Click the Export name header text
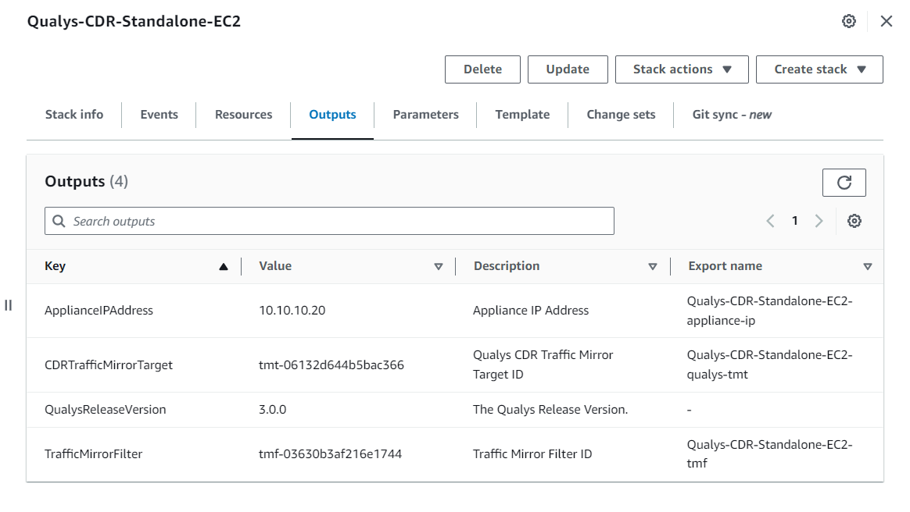The width and height of the screenshot is (910, 512). (x=725, y=266)
